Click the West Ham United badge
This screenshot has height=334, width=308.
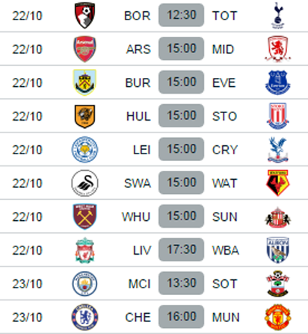point(84,216)
